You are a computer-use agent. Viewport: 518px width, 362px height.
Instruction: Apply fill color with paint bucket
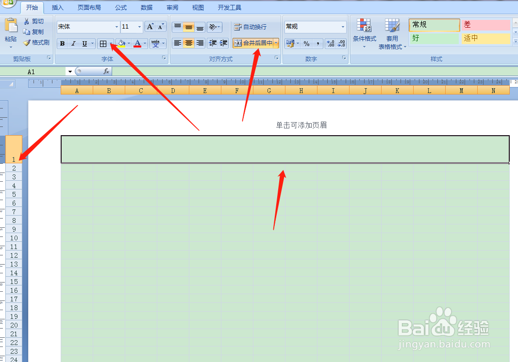tap(121, 44)
